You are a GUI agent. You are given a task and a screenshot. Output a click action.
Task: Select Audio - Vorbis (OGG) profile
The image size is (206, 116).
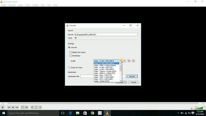(x=107, y=81)
